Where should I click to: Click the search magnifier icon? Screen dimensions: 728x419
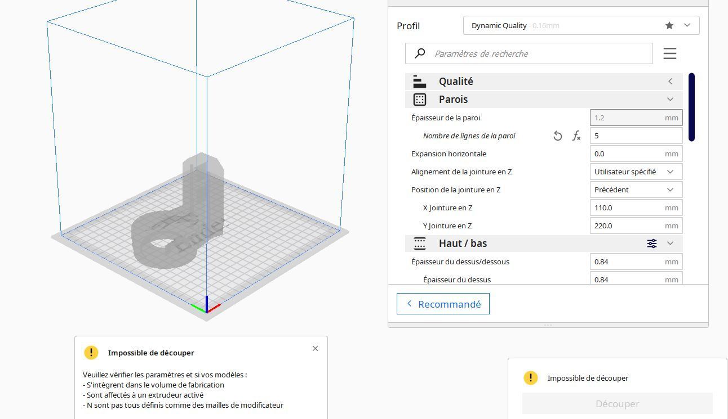tap(420, 53)
